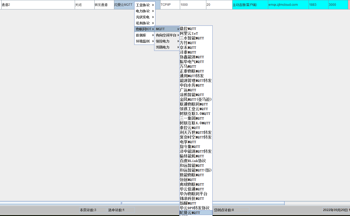Choose 万马MQTT protocol

[x=196, y=67]
